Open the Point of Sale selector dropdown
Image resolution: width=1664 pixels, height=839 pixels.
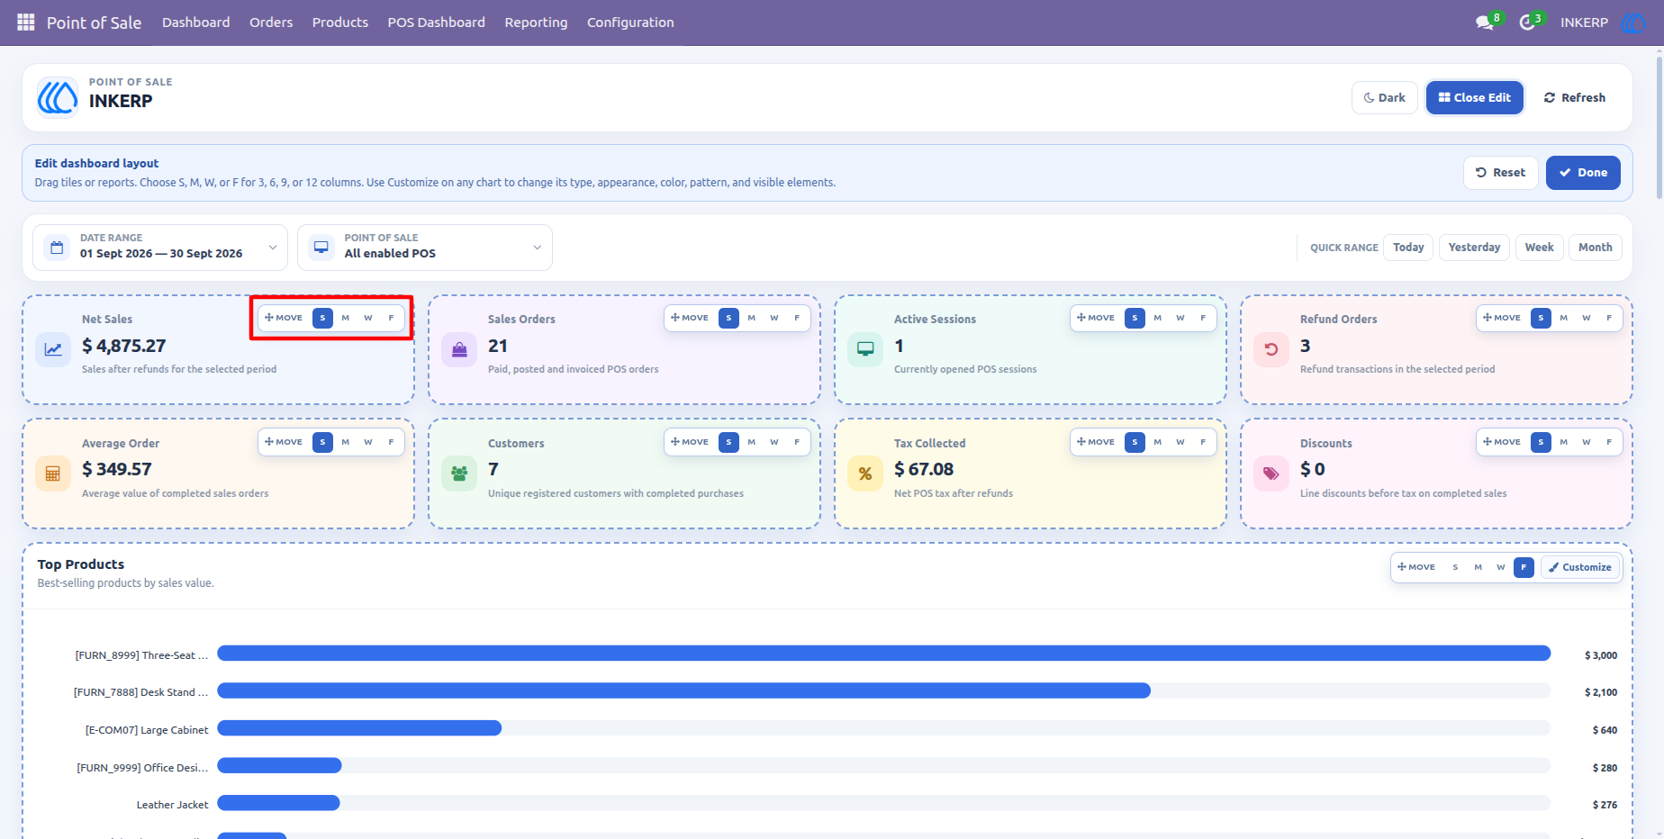coord(425,248)
